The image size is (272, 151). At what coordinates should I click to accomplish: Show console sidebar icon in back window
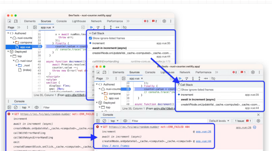[9, 108]
